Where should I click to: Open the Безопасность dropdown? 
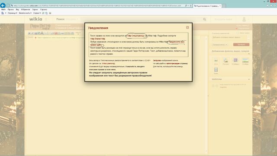[x=25, y=13]
